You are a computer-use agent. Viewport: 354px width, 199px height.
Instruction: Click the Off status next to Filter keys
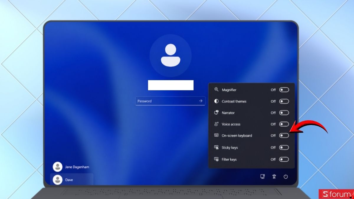(x=273, y=159)
